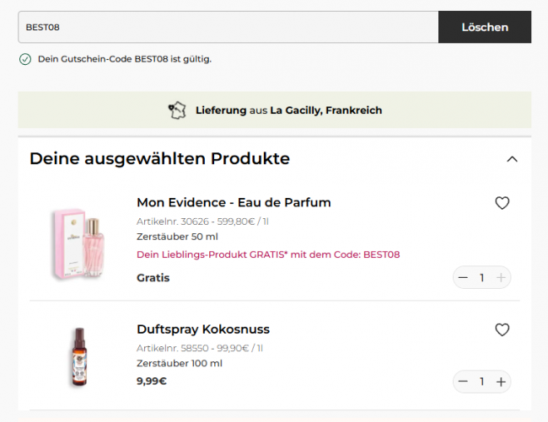
Task: Open Mon Evidence - Eau de Parfum title
Action: (x=234, y=202)
